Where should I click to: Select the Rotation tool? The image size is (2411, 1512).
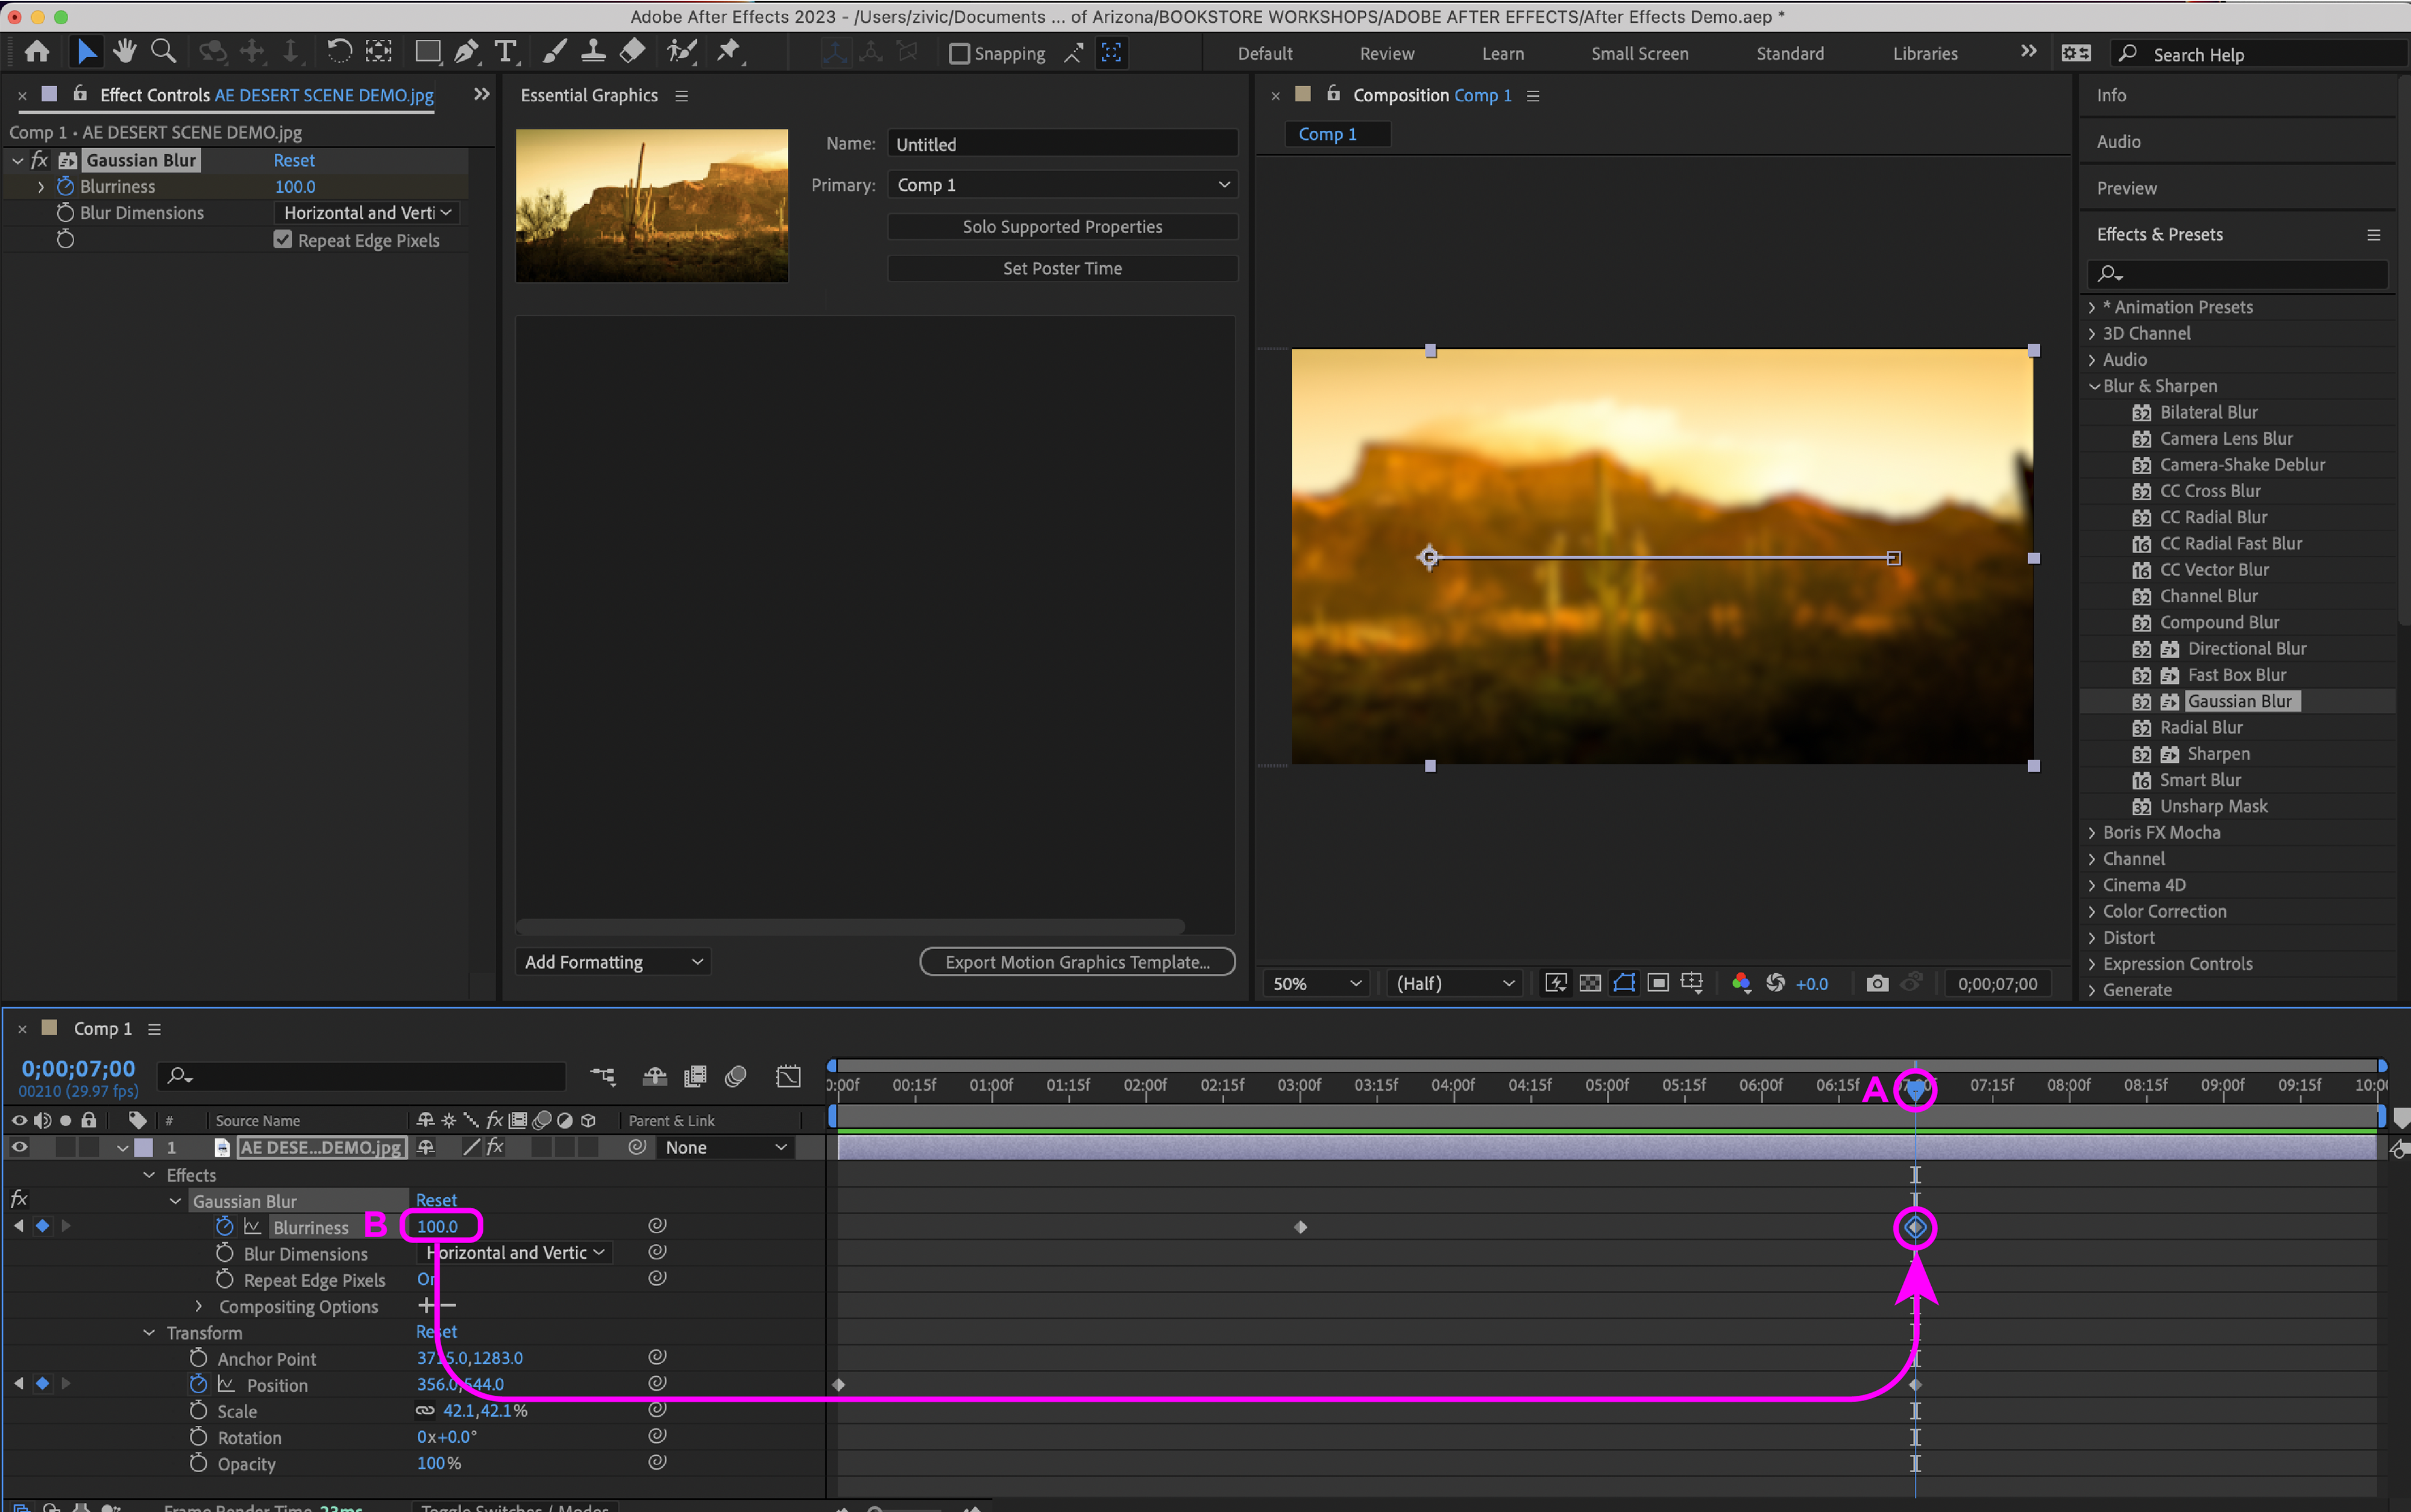(339, 51)
